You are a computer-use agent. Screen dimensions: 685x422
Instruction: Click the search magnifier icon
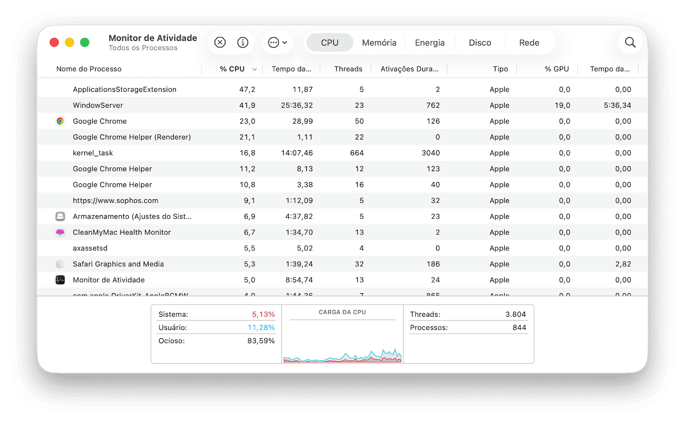click(630, 42)
